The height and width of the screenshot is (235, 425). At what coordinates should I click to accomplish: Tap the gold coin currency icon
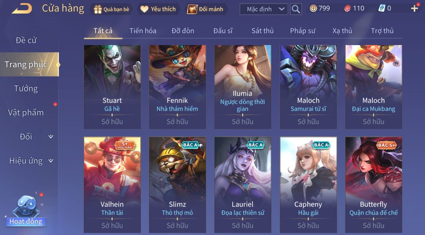click(x=313, y=8)
